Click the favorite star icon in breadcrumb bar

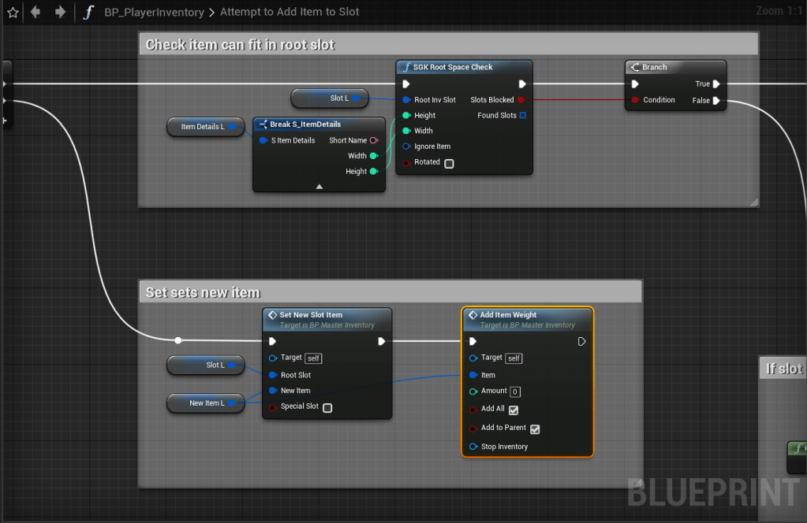(13, 13)
